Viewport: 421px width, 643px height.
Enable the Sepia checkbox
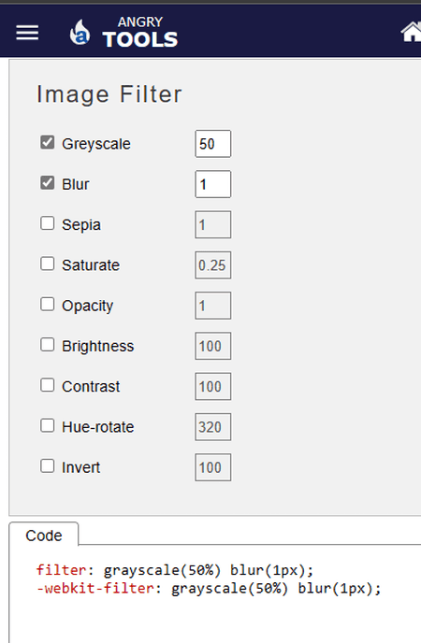(47, 223)
